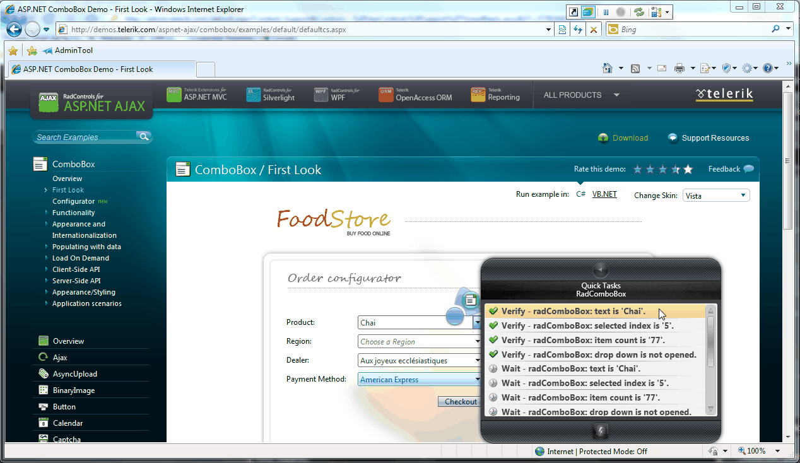Click the green refresh arrows recorder icon
This screenshot has width=800, height=463.
(x=639, y=12)
